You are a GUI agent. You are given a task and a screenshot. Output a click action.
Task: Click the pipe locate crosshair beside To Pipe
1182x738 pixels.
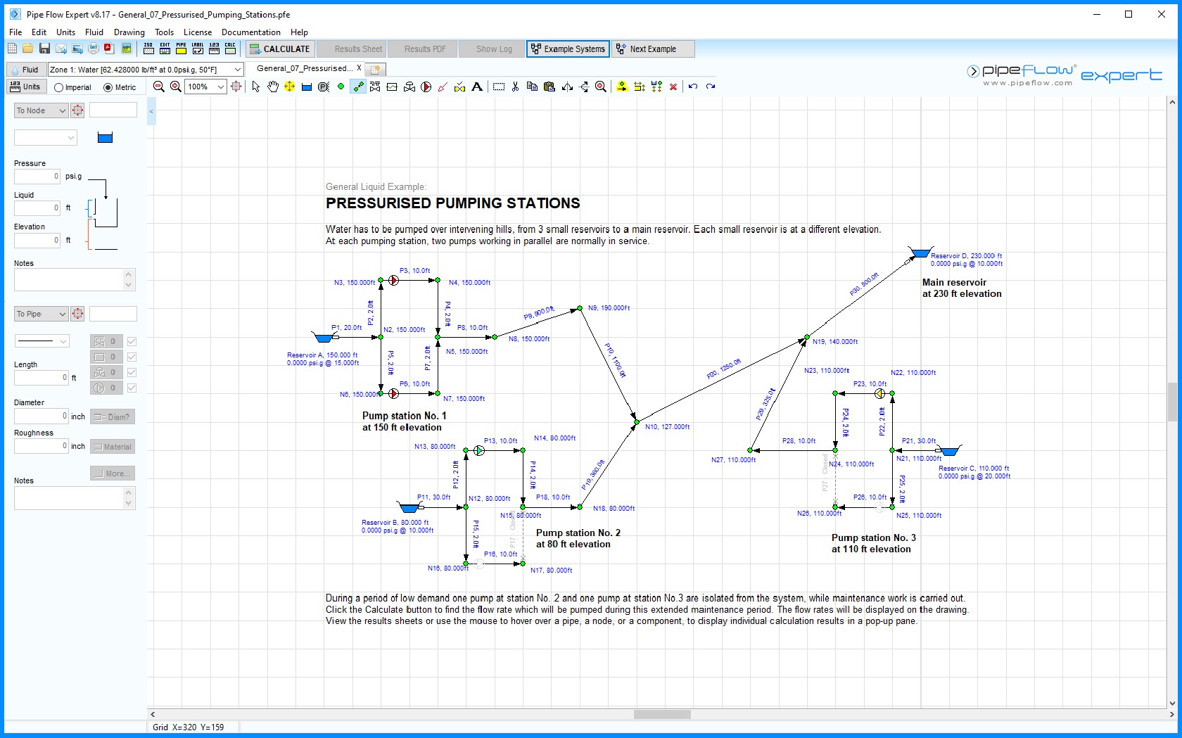77,314
